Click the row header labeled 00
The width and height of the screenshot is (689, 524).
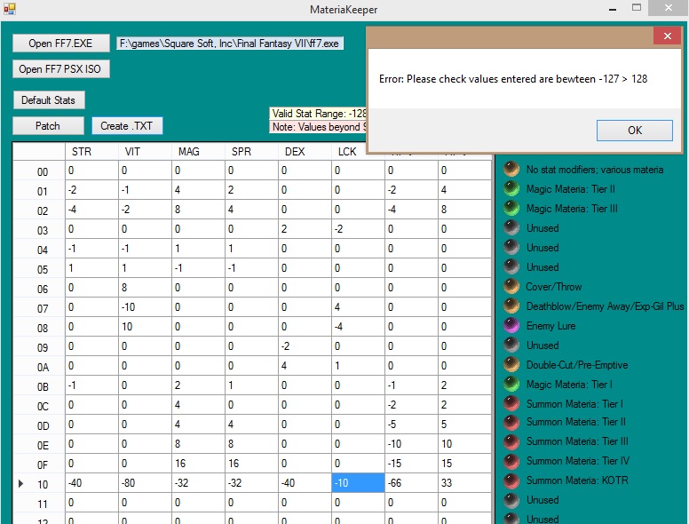coord(39,171)
